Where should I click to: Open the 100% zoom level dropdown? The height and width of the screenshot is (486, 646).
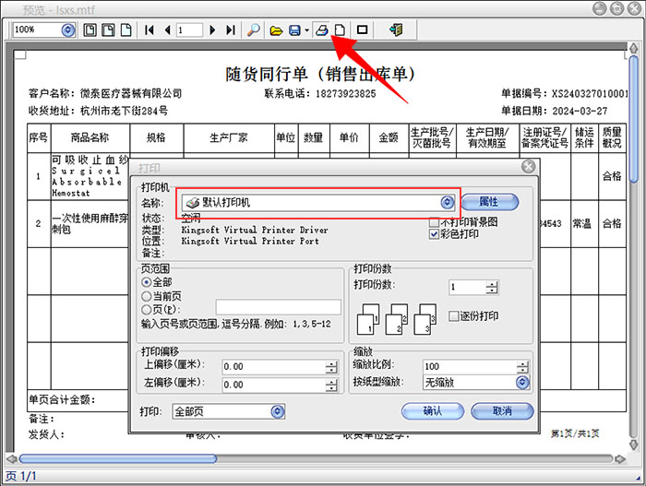point(67,30)
